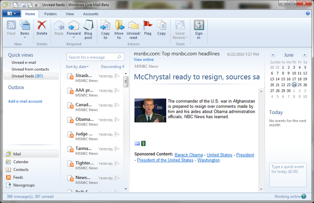
Task: Click the Add e-mail account link
Action: 25,101
